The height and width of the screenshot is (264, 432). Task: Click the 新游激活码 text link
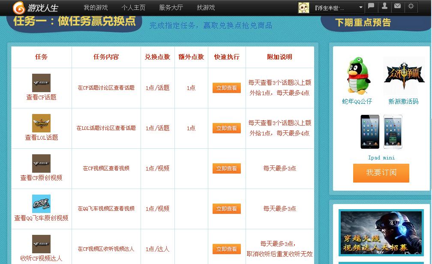pyautogui.click(x=403, y=102)
